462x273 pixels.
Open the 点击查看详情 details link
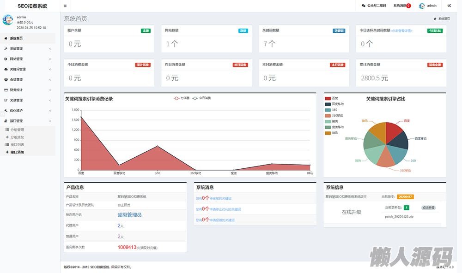tap(401, 31)
